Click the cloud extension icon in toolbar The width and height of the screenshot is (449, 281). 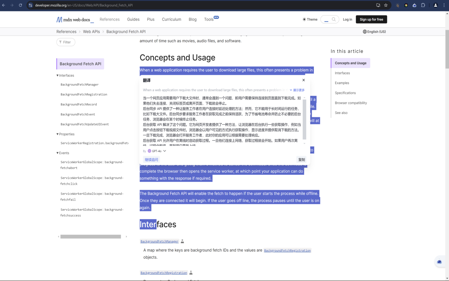coord(415,5)
